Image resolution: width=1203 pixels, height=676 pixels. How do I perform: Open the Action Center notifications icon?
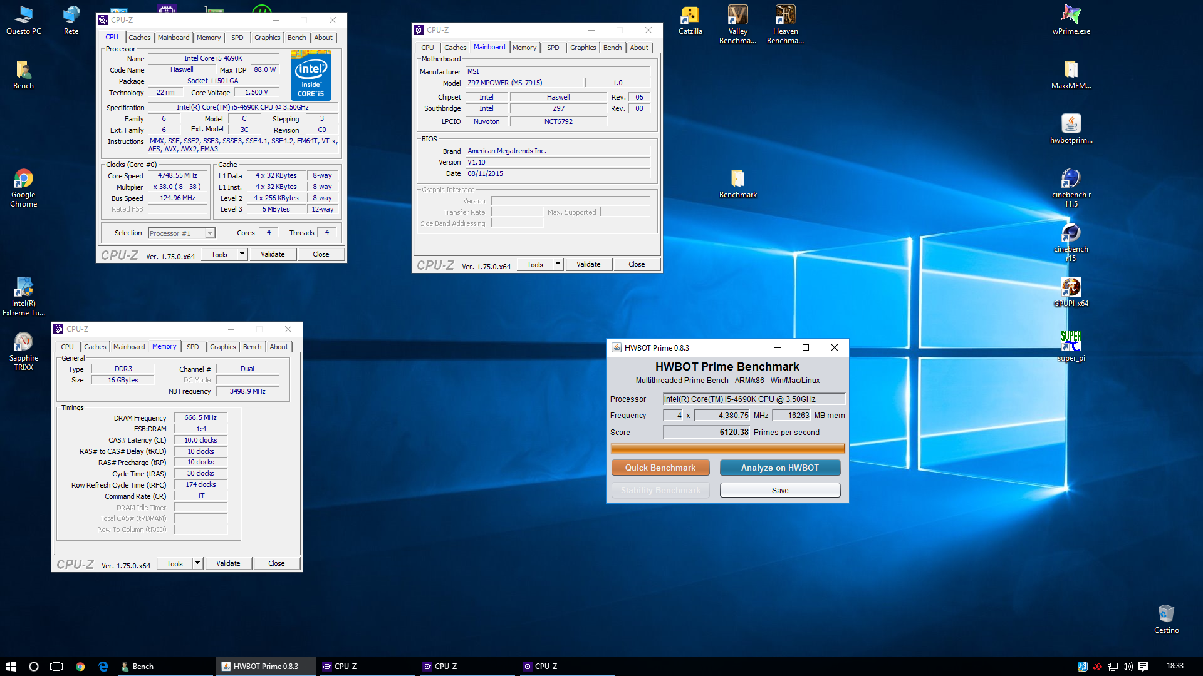click(x=1143, y=667)
